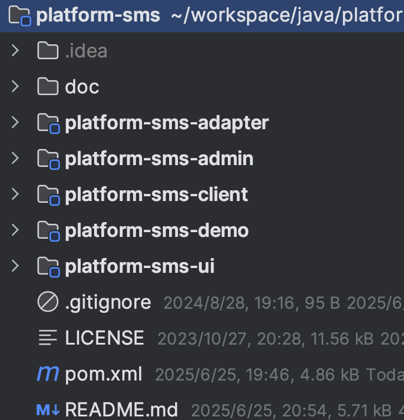The height and width of the screenshot is (420, 404).
Task: Select the LICENSE file entry
Action: [104, 338]
